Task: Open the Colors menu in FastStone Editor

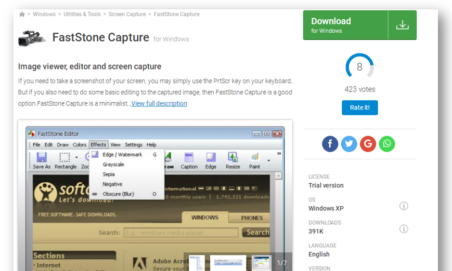Action: 79,145
